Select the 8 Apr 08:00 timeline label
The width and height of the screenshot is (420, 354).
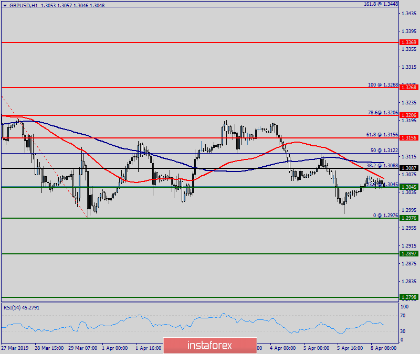384,348
